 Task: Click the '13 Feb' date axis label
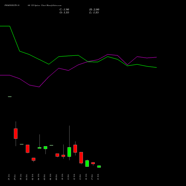(x=80, y=177)
